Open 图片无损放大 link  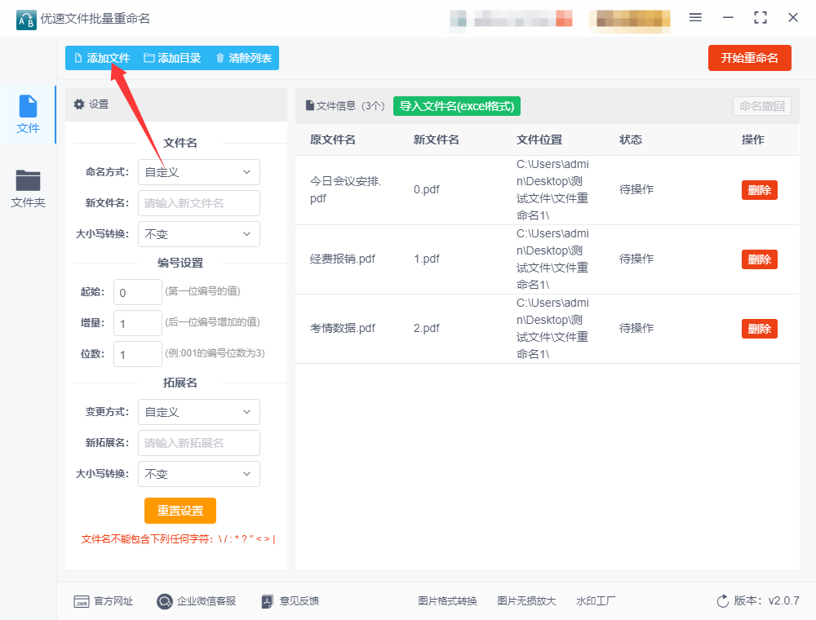[526, 601]
